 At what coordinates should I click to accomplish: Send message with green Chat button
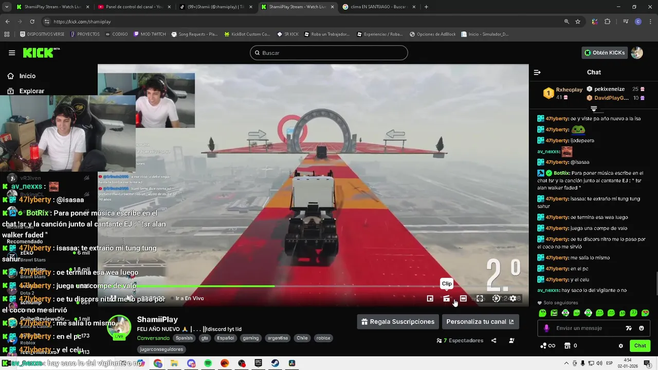pos(640,346)
